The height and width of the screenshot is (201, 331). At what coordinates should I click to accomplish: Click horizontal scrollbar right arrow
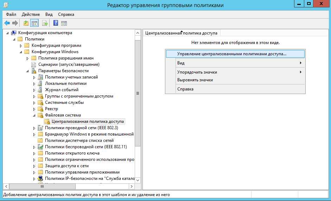tap(132, 187)
